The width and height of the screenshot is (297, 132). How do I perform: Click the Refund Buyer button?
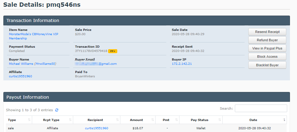tap(267, 40)
